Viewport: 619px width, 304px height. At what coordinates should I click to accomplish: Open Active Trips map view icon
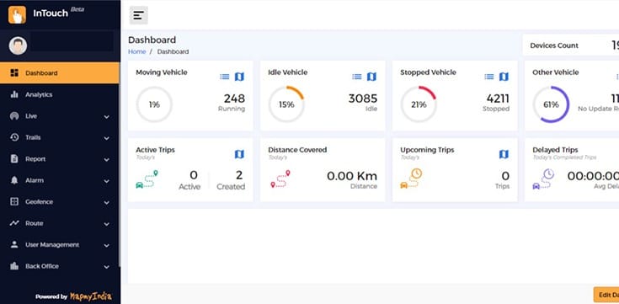tap(239, 154)
